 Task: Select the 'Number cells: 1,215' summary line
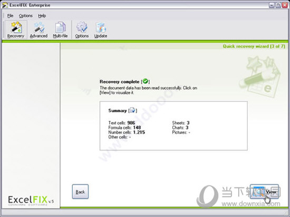(x=127, y=132)
